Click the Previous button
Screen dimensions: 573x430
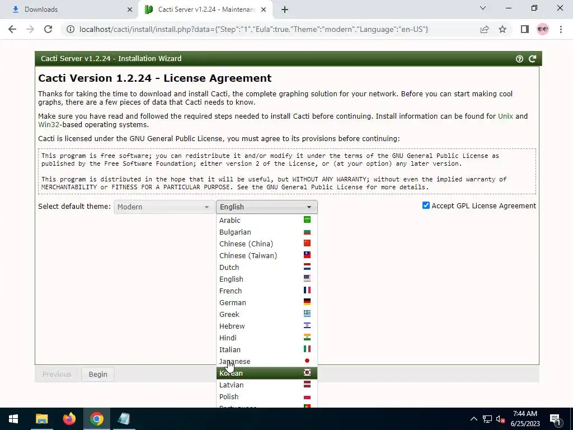pos(57,374)
